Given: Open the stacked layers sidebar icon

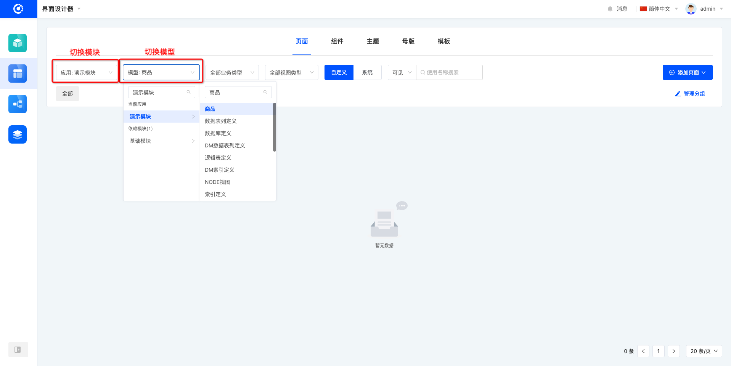Looking at the screenshot, I should click(18, 134).
